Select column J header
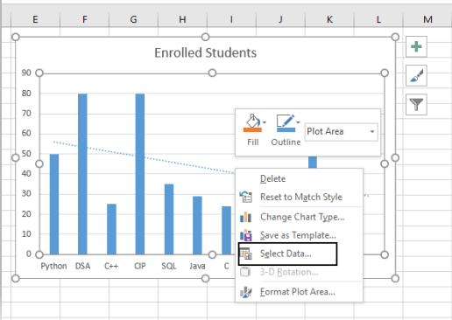This screenshot has height=320, width=452. click(280, 19)
